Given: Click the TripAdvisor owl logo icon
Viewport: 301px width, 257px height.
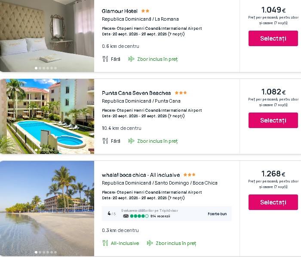Looking at the screenshot, I should 126,216.
